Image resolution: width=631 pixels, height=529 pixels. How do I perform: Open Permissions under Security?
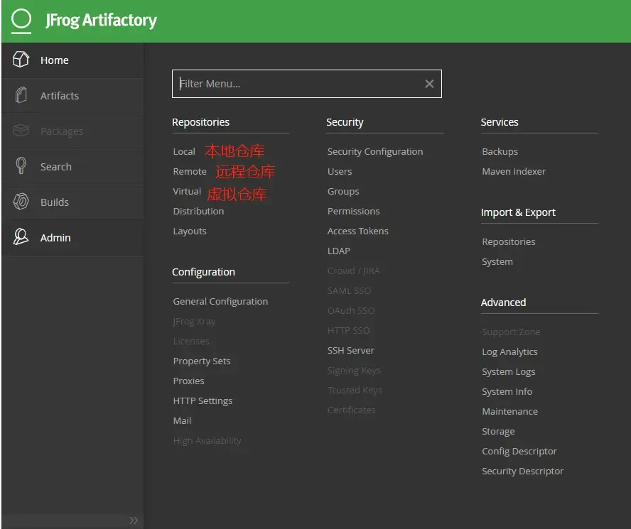[353, 211]
